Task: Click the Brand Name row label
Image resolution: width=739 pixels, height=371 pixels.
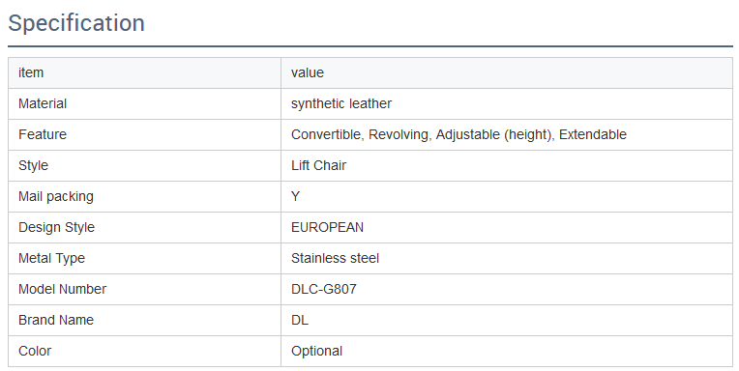Action: (56, 320)
